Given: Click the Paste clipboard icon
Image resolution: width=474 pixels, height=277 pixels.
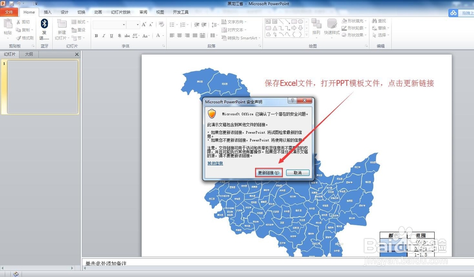Looking at the screenshot, I should coord(8,24).
